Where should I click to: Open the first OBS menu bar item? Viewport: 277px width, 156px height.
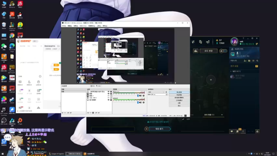point(64,26)
